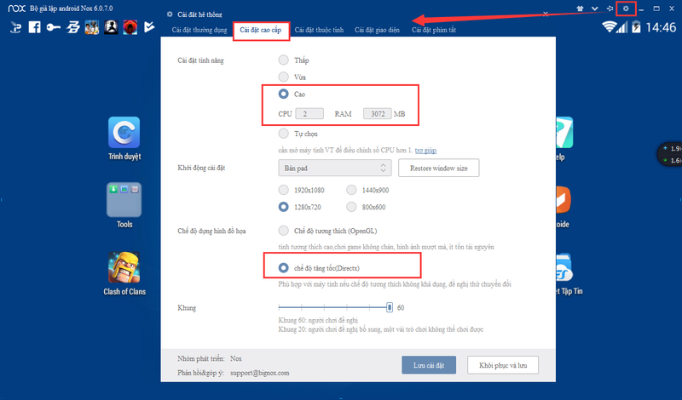
Task: Click the Nox logo in the title bar
Action: [17, 9]
